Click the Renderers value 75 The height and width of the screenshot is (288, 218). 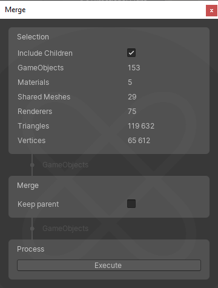132,112
